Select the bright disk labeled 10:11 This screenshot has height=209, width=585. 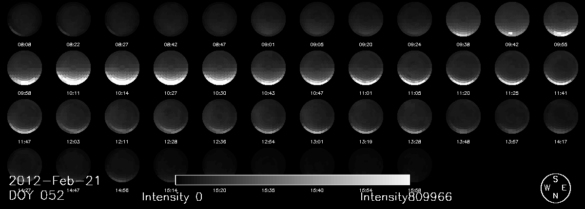pos(73,68)
